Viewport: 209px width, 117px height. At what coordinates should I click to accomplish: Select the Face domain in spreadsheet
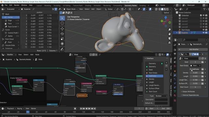(10, 23)
